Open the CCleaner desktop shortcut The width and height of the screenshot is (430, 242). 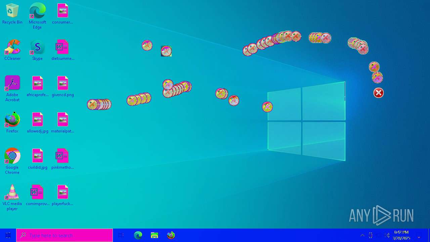12,50
